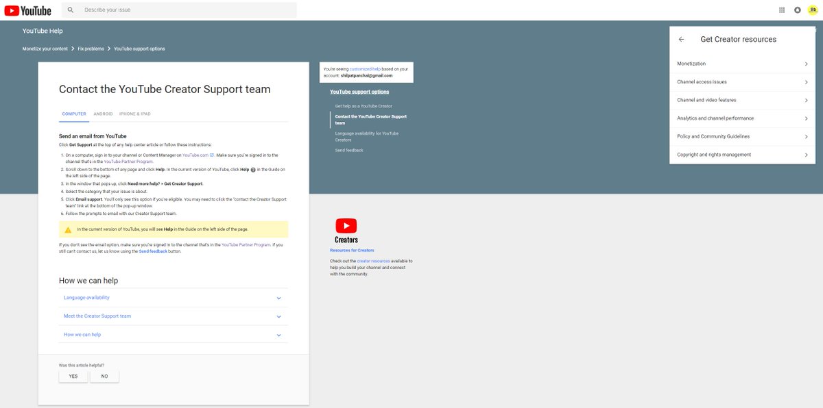Click the Copyright and rights management chevron
Image resolution: width=823 pixels, height=408 pixels.
coord(807,155)
